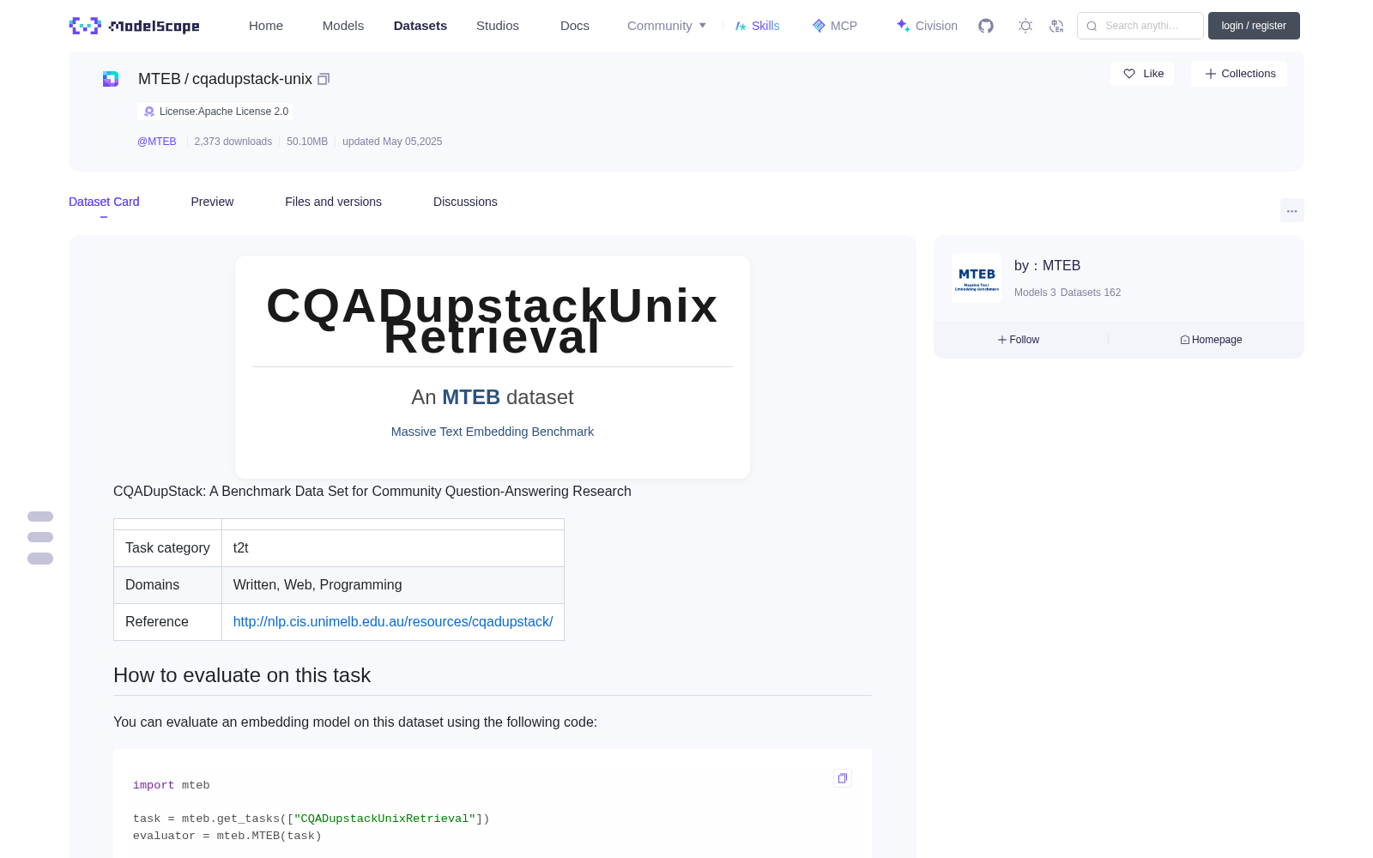Viewport: 1373px width, 858px height.
Task: Visit the MTEB Homepage
Action: pyautogui.click(x=1211, y=340)
